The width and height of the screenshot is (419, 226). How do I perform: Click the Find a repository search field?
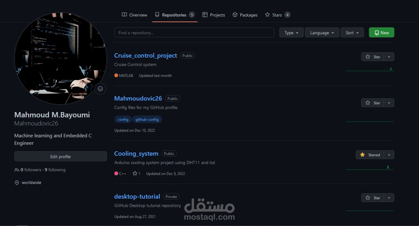point(194,32)
